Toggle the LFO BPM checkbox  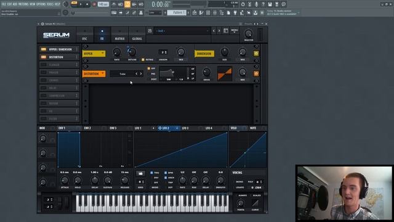click(166, 173)
